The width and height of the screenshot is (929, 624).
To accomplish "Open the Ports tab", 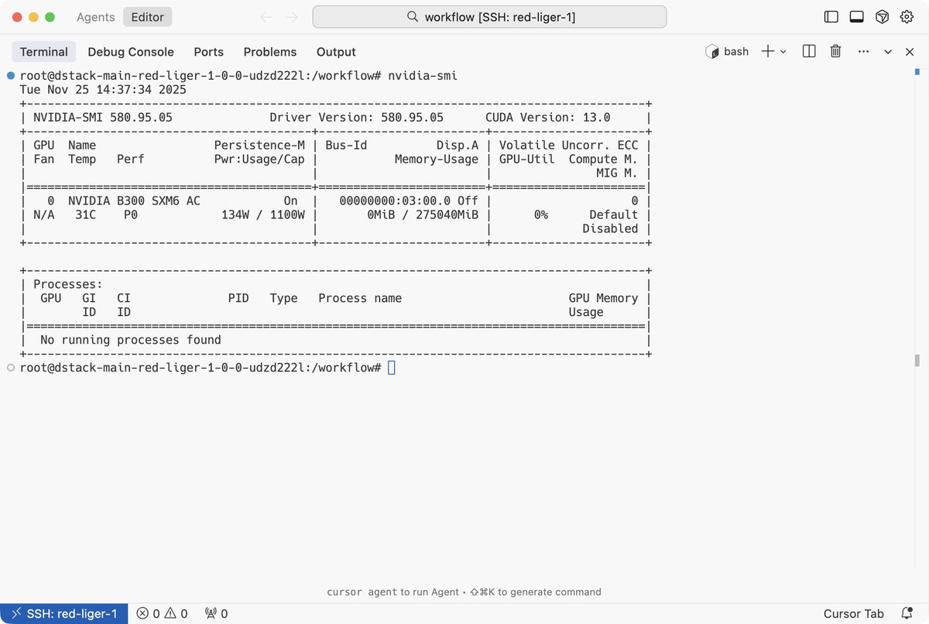I will [209, 52].
